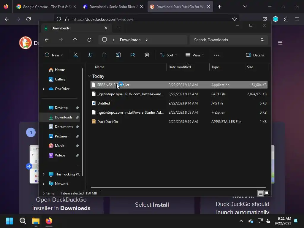This screenshot has width=304, height=228.
Task: Toggle the Details pane button
Action: [x=255, y=55]
